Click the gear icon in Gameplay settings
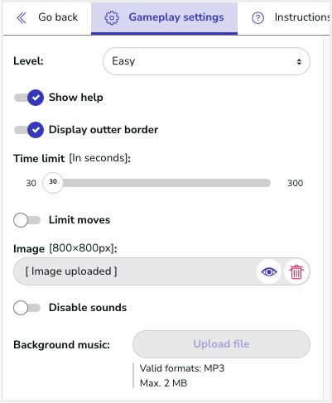The width and height of the screenshot is (332, 403). 112,18
